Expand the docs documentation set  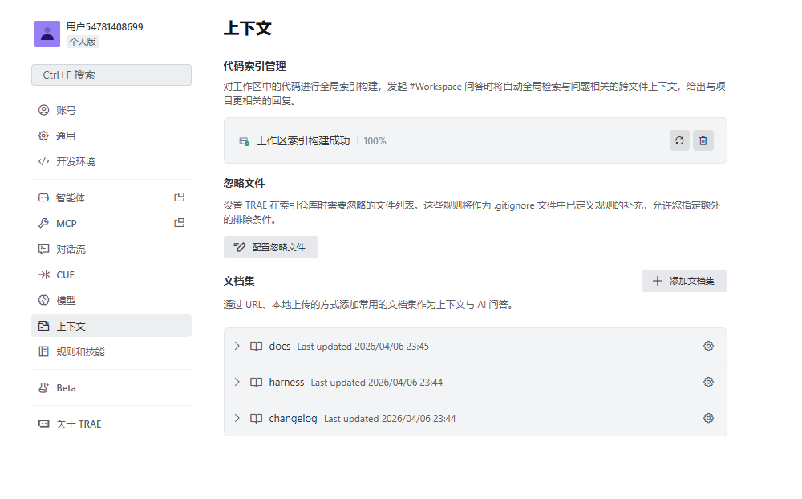click(237, 346)
